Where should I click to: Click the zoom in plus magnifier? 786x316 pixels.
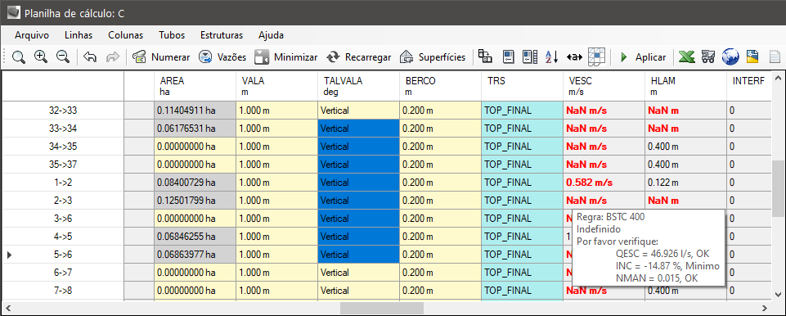click(41, 57)
